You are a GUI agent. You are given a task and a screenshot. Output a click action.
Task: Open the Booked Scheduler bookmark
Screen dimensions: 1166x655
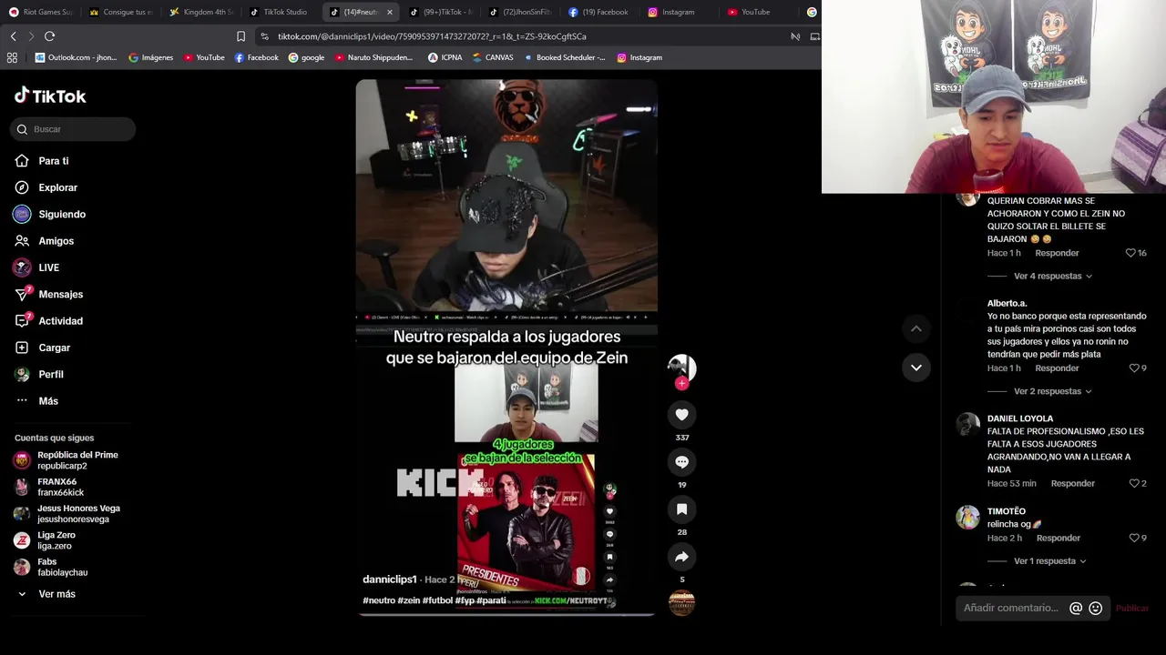point(564,57)
